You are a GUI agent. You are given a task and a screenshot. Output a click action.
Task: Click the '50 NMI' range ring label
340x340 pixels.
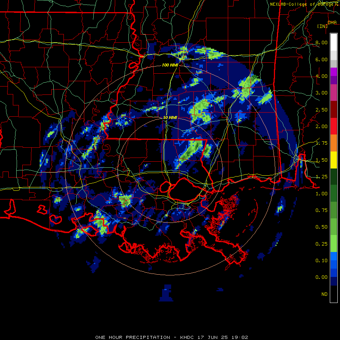coord(170,117)
